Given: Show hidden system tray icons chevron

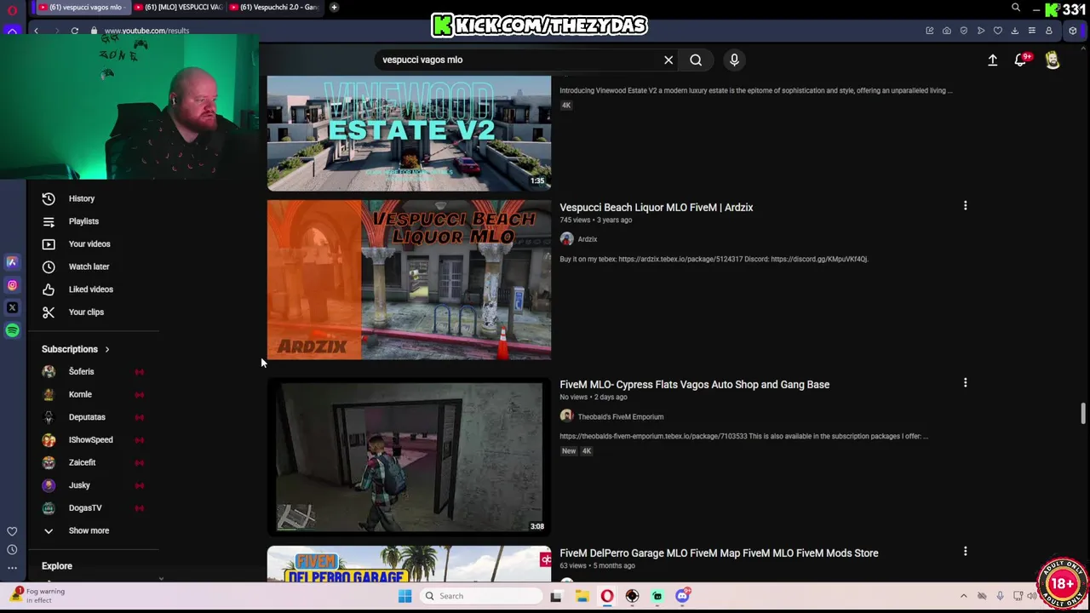Looking at the screenshot, I should pos(964,596).
